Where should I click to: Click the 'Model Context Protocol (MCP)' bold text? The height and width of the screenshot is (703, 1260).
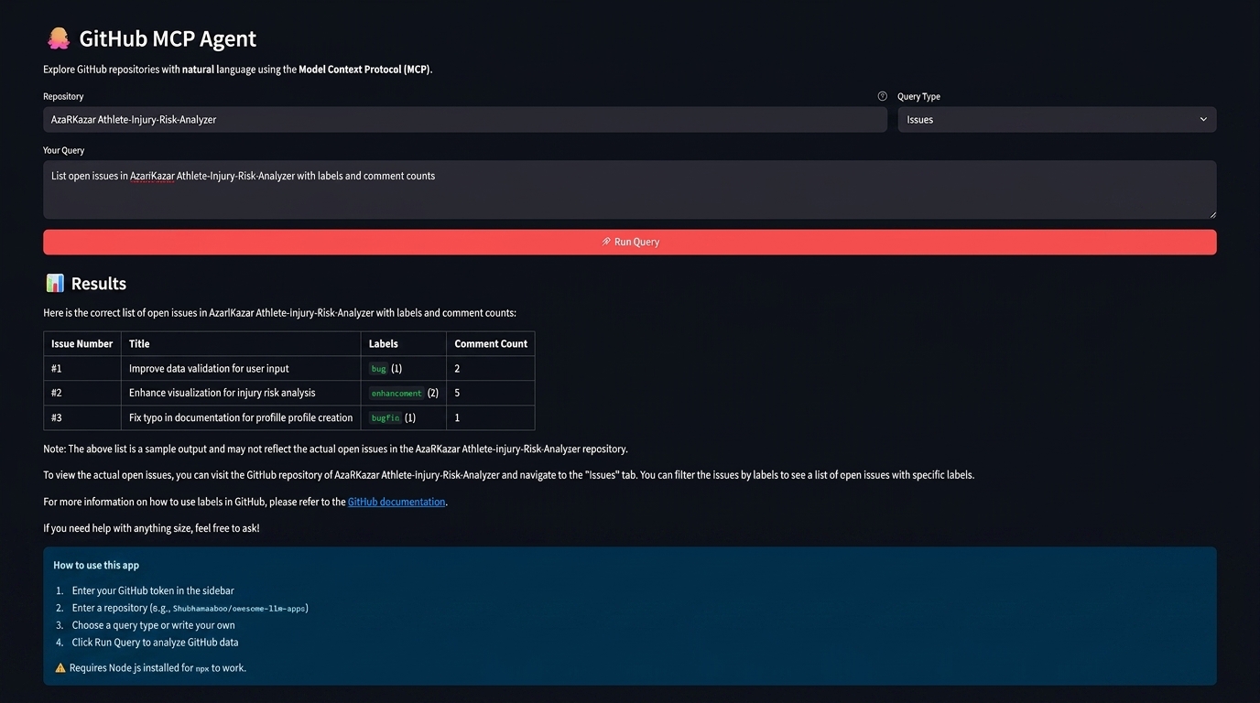[x=364, y=70]
